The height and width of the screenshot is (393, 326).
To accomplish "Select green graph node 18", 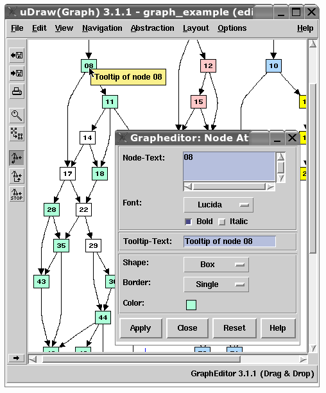I will pyautogui.click(x=99, y=173).
